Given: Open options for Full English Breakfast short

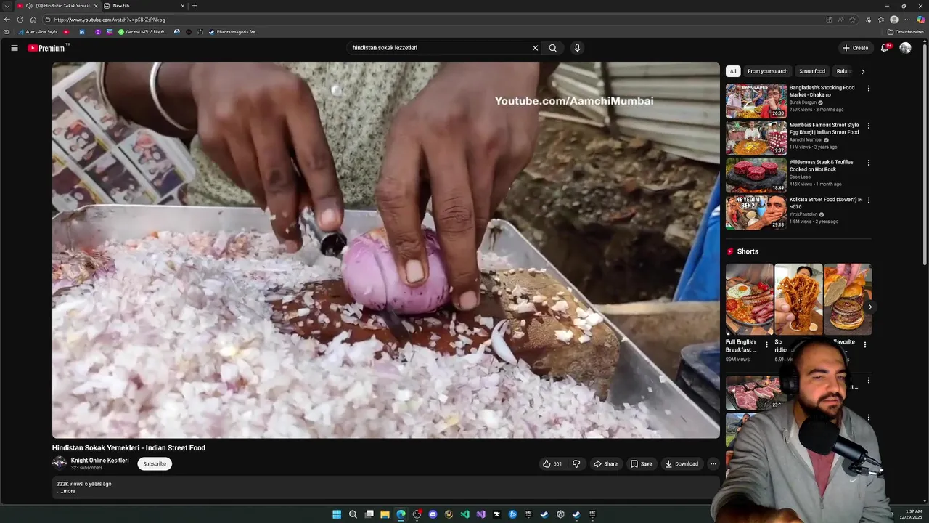Looking at the screenshot, I should click(x=766, y=344).
